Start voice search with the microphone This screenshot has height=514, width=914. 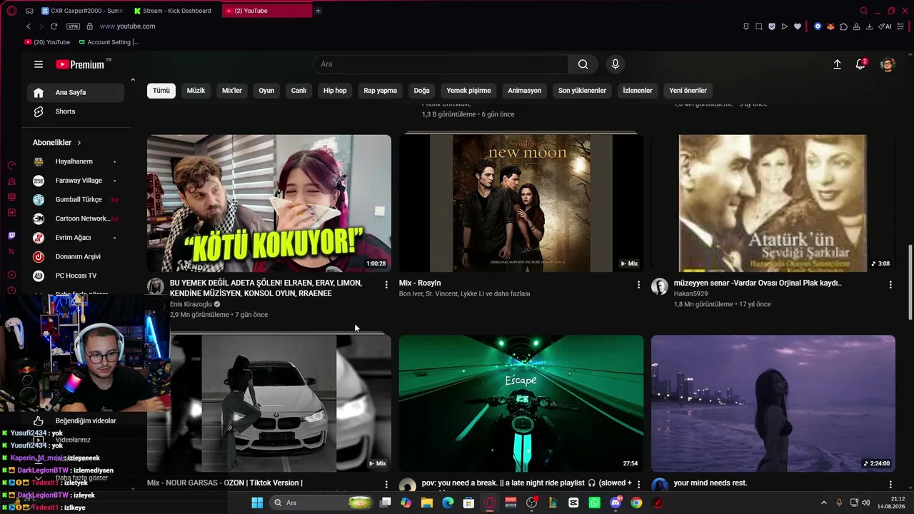(x=616, y=64)
